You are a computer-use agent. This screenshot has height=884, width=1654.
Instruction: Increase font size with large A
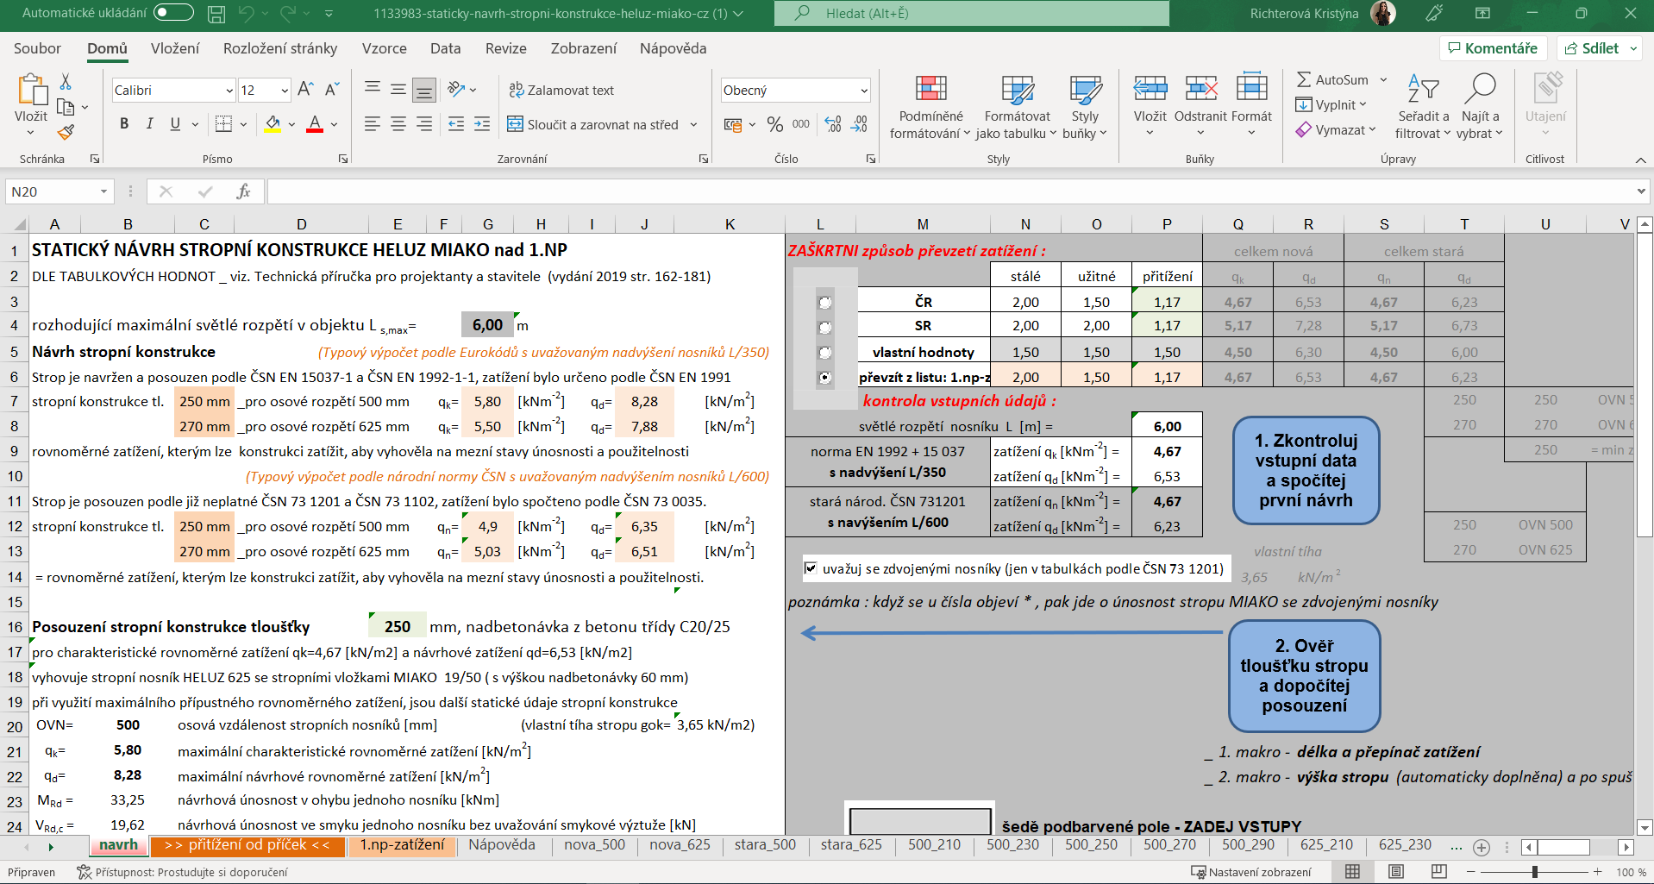[305, 90]
